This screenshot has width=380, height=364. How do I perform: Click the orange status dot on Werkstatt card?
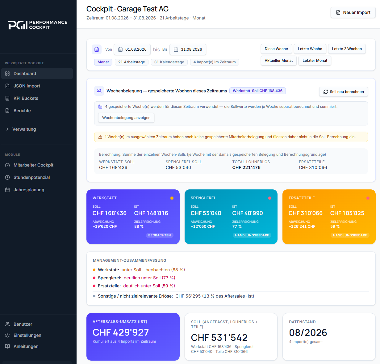pos(172,198)
